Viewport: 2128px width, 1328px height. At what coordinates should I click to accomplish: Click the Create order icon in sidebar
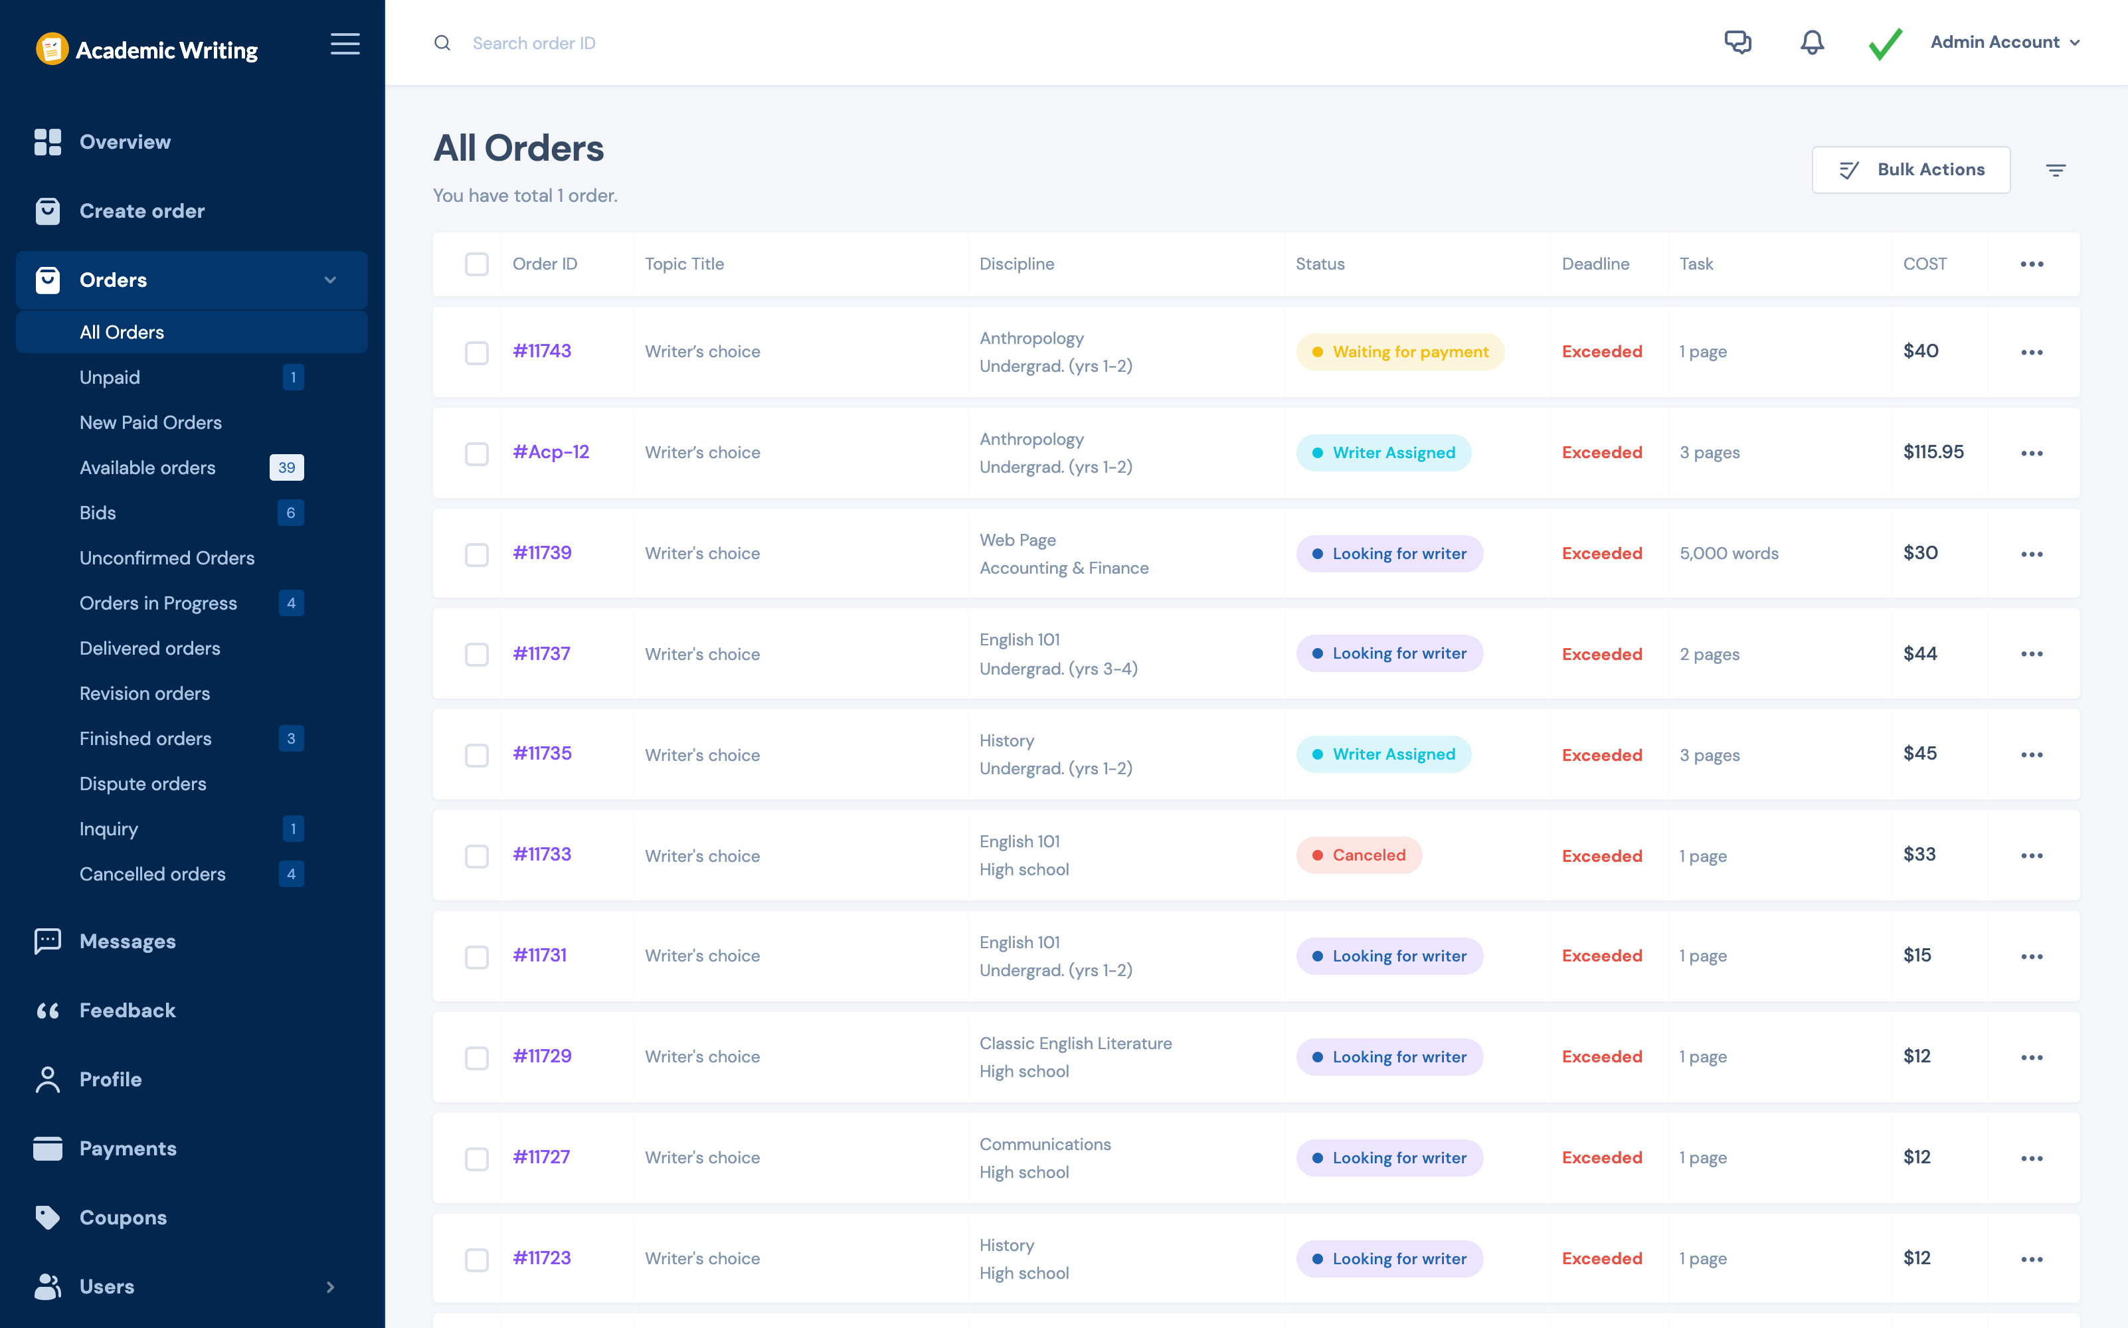tap(48, 210)
